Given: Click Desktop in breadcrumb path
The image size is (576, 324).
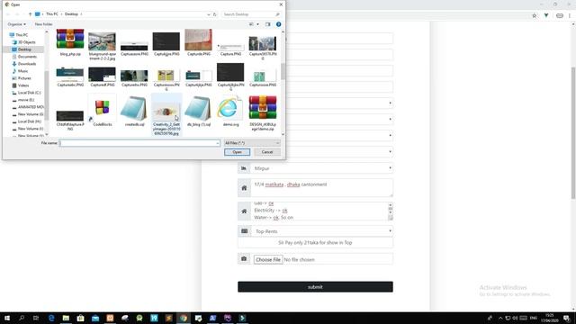Looking at the screenshot, I should (71, 14).
